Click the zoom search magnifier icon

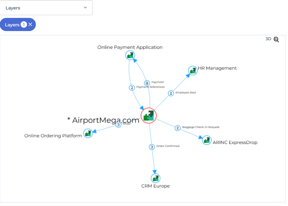[276, 40]
